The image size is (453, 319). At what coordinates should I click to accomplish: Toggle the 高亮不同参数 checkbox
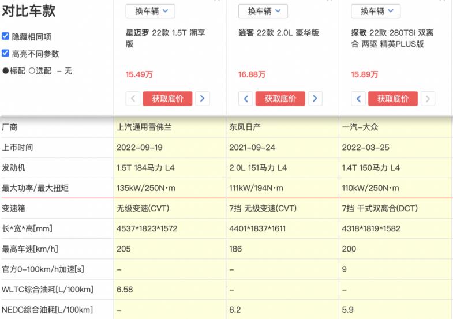click(5, 53)
